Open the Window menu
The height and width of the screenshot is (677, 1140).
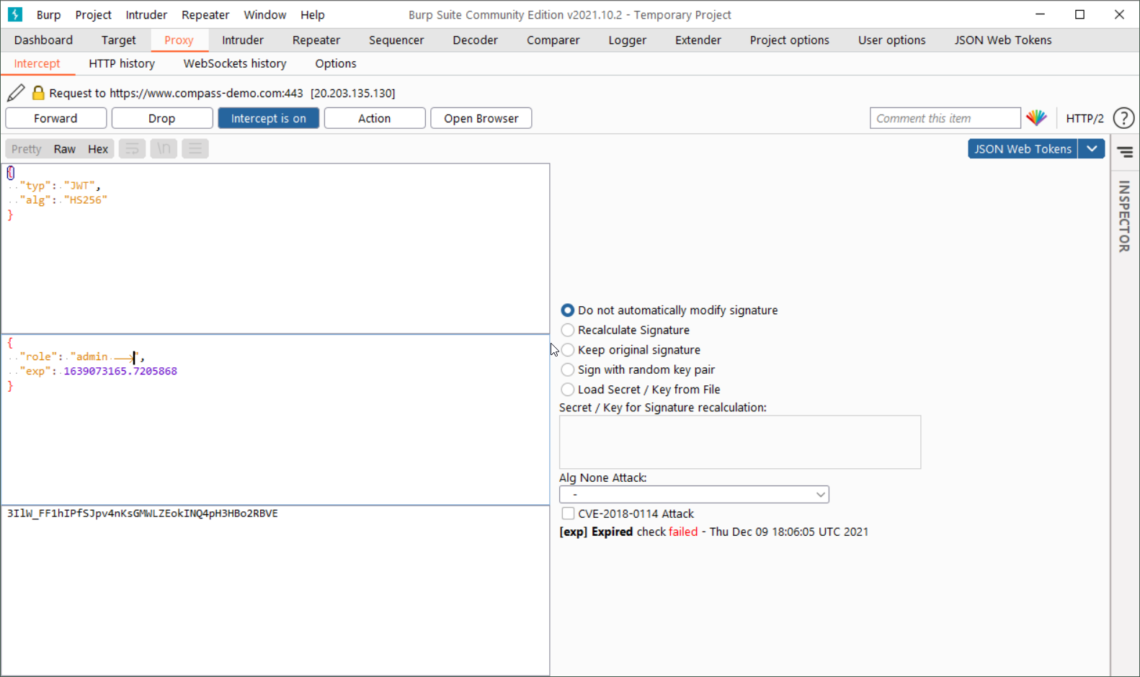pos(265,14)
